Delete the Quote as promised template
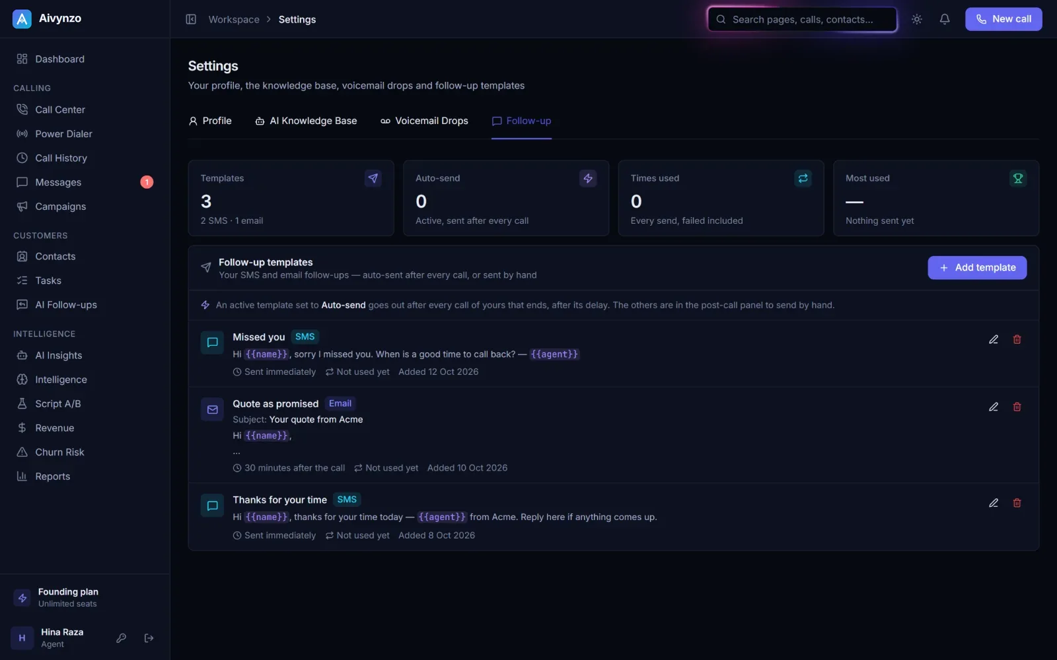The width and height of the screenshot is (1057, 660). (1017, 407)
